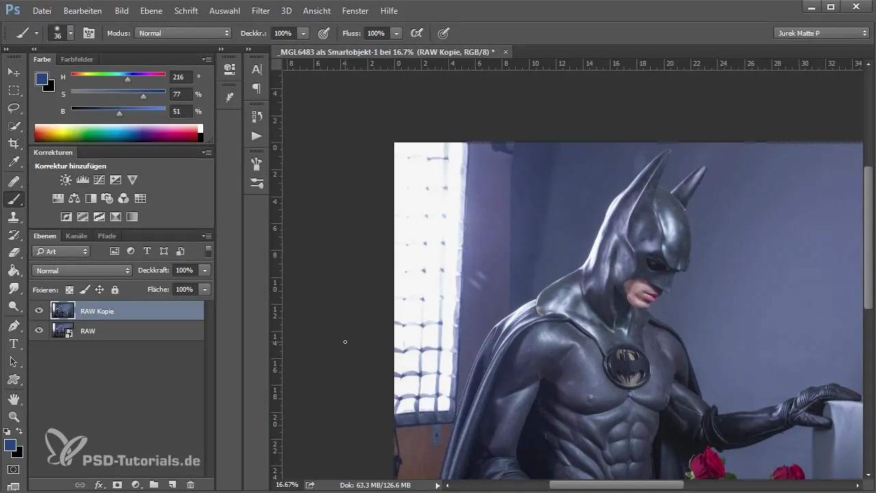The height and width of the screenshot is (493, 876).
Task: Select the Zoom magnifier tool
Action: point(14,416)
